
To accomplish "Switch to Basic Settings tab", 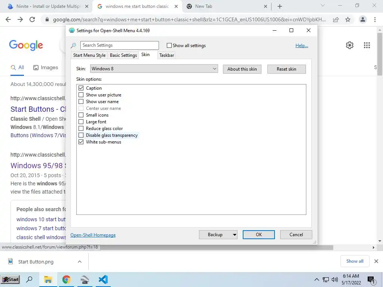I will coord(123,55).
